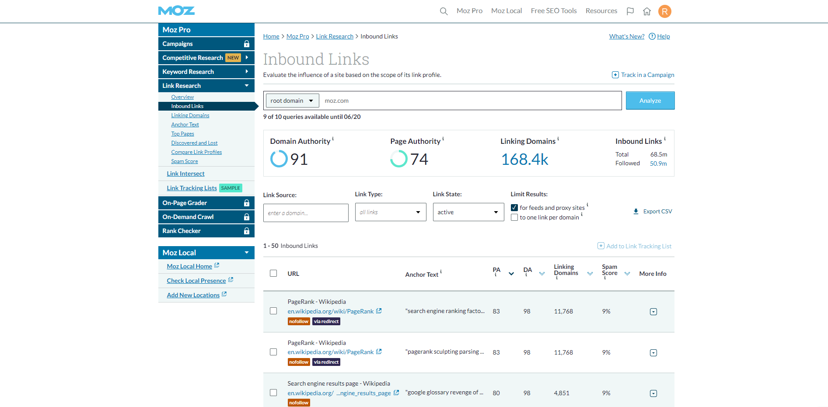828x407 pixels.
Task: Open Resources in top navigation
Action: (x=601, y=11)
